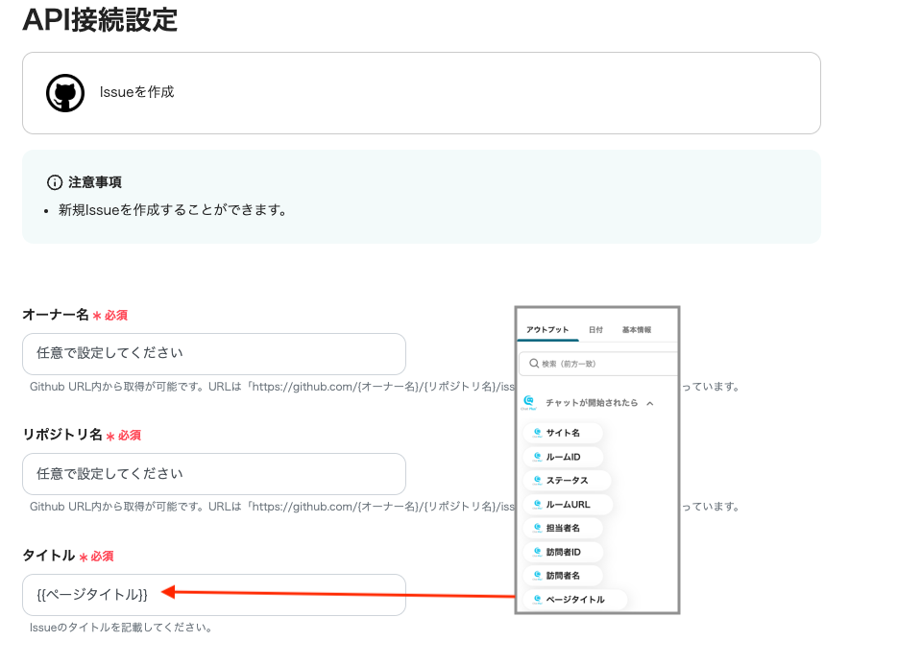Viewport: 898px width, 665px height.
Task: Select the ルームURL output chip
Action: (567, 504)
